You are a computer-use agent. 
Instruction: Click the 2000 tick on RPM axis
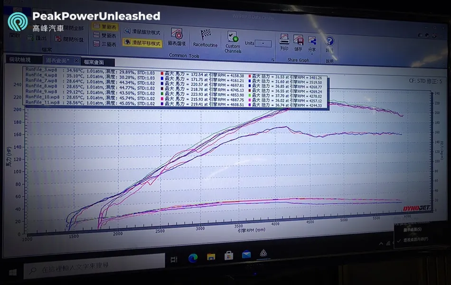118,234
